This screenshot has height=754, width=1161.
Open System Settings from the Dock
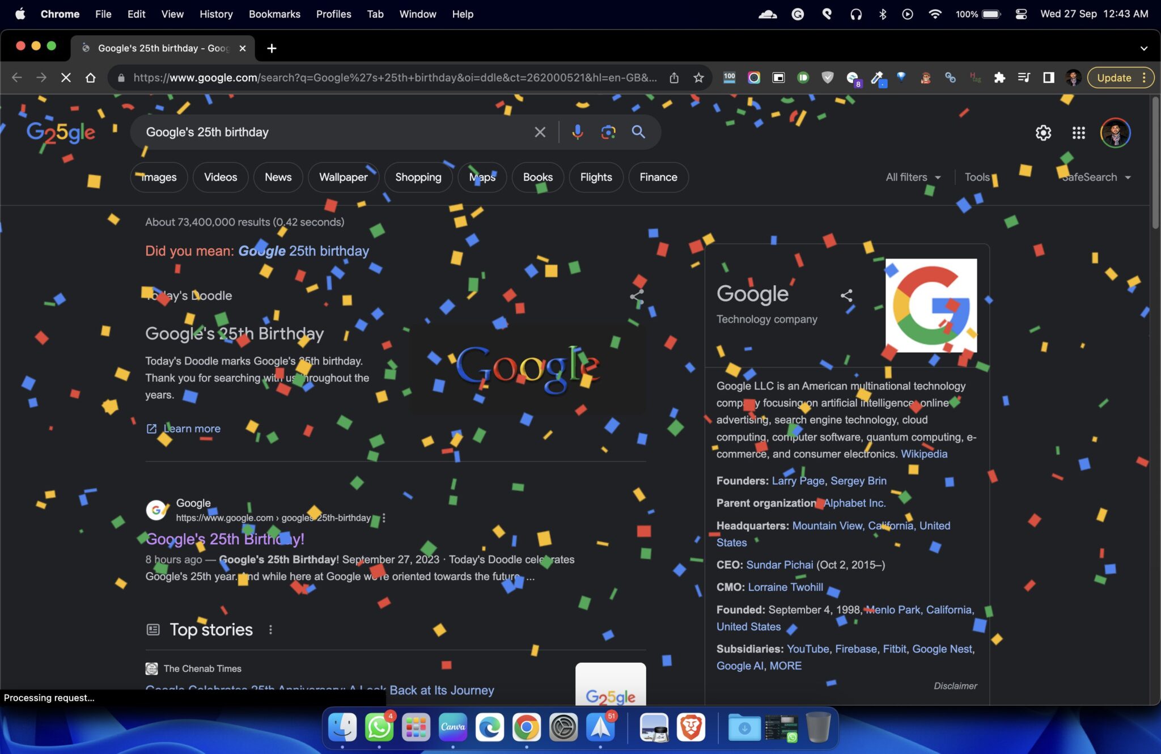tap(563, 727)
